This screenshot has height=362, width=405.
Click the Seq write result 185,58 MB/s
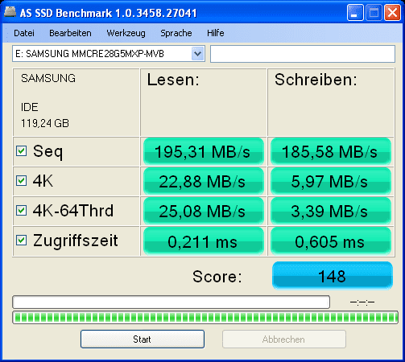pos(331,151)
